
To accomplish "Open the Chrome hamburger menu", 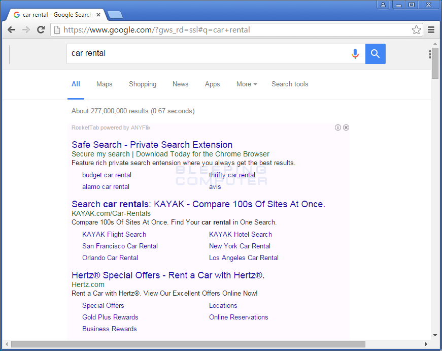I will pos(431,29).
